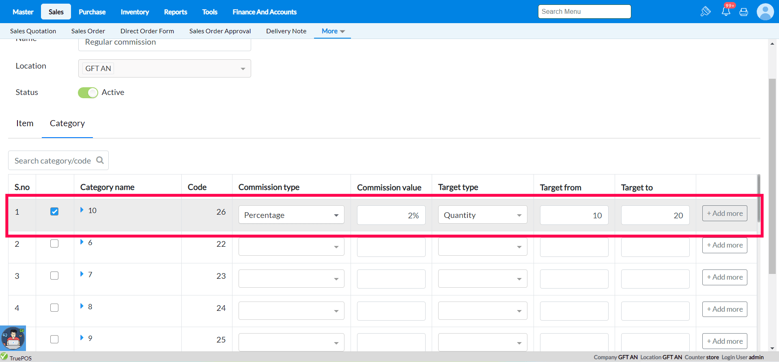Click the Code column header
This screenshot has width=779, height=362.
[197, 187]
